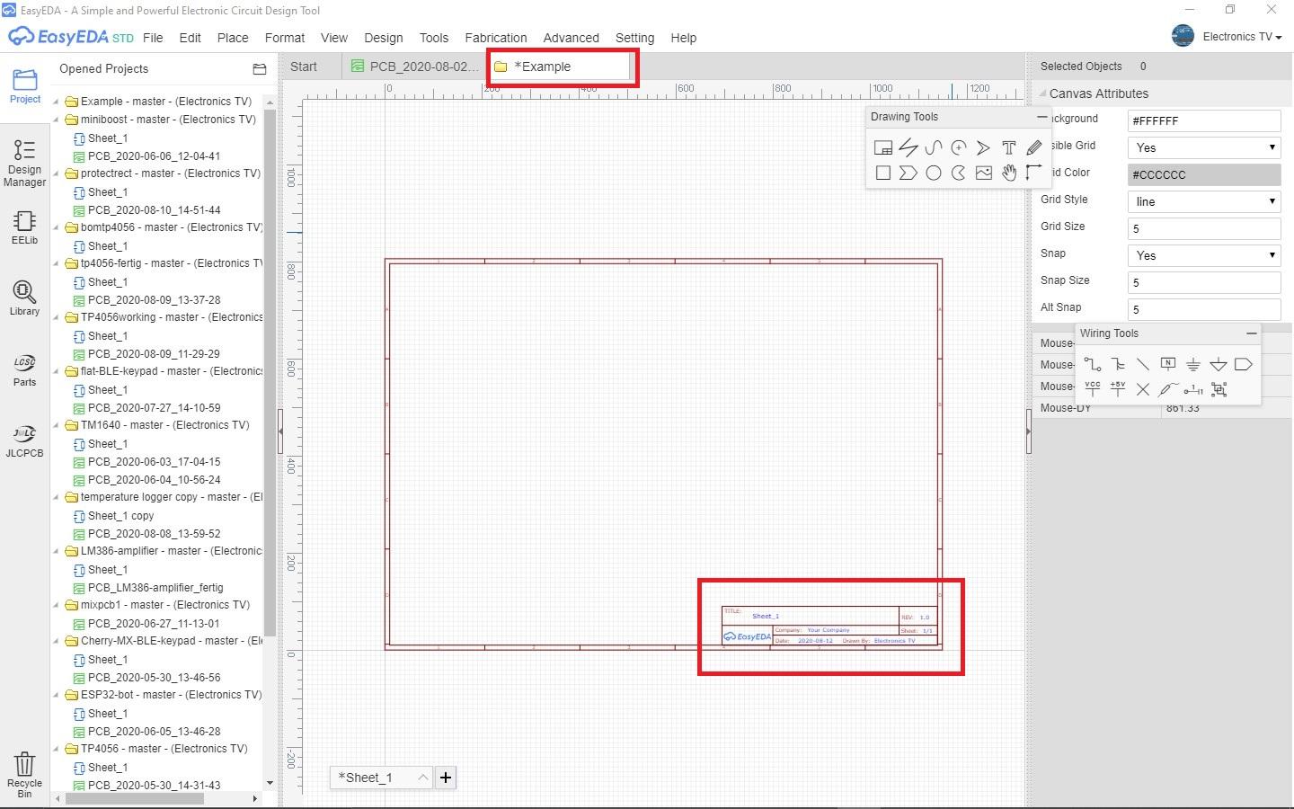Select the Rectangle drawing tool
Screen dimensions: 1294x809
pyautogui.click(x=883, y=173)
